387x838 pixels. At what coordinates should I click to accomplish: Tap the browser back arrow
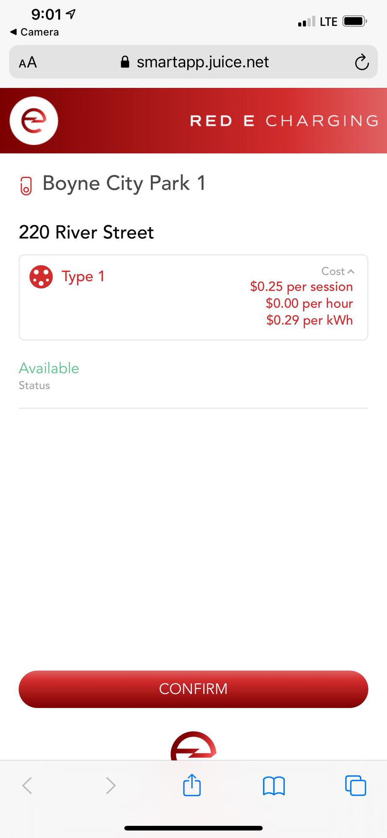tap(27, 786)
